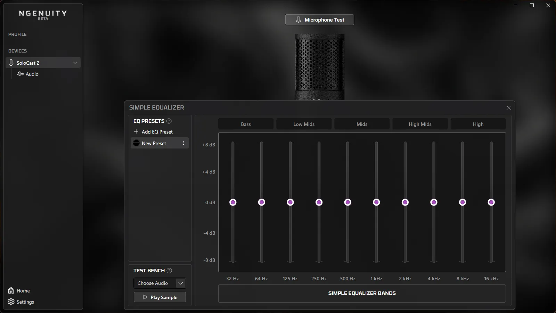556x313 pixels.
Task: Click the EQ Presets help icon
Action: tap(169, 121)
